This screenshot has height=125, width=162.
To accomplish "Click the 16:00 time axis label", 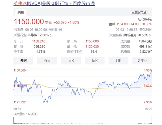I will [x=148, y=109].
